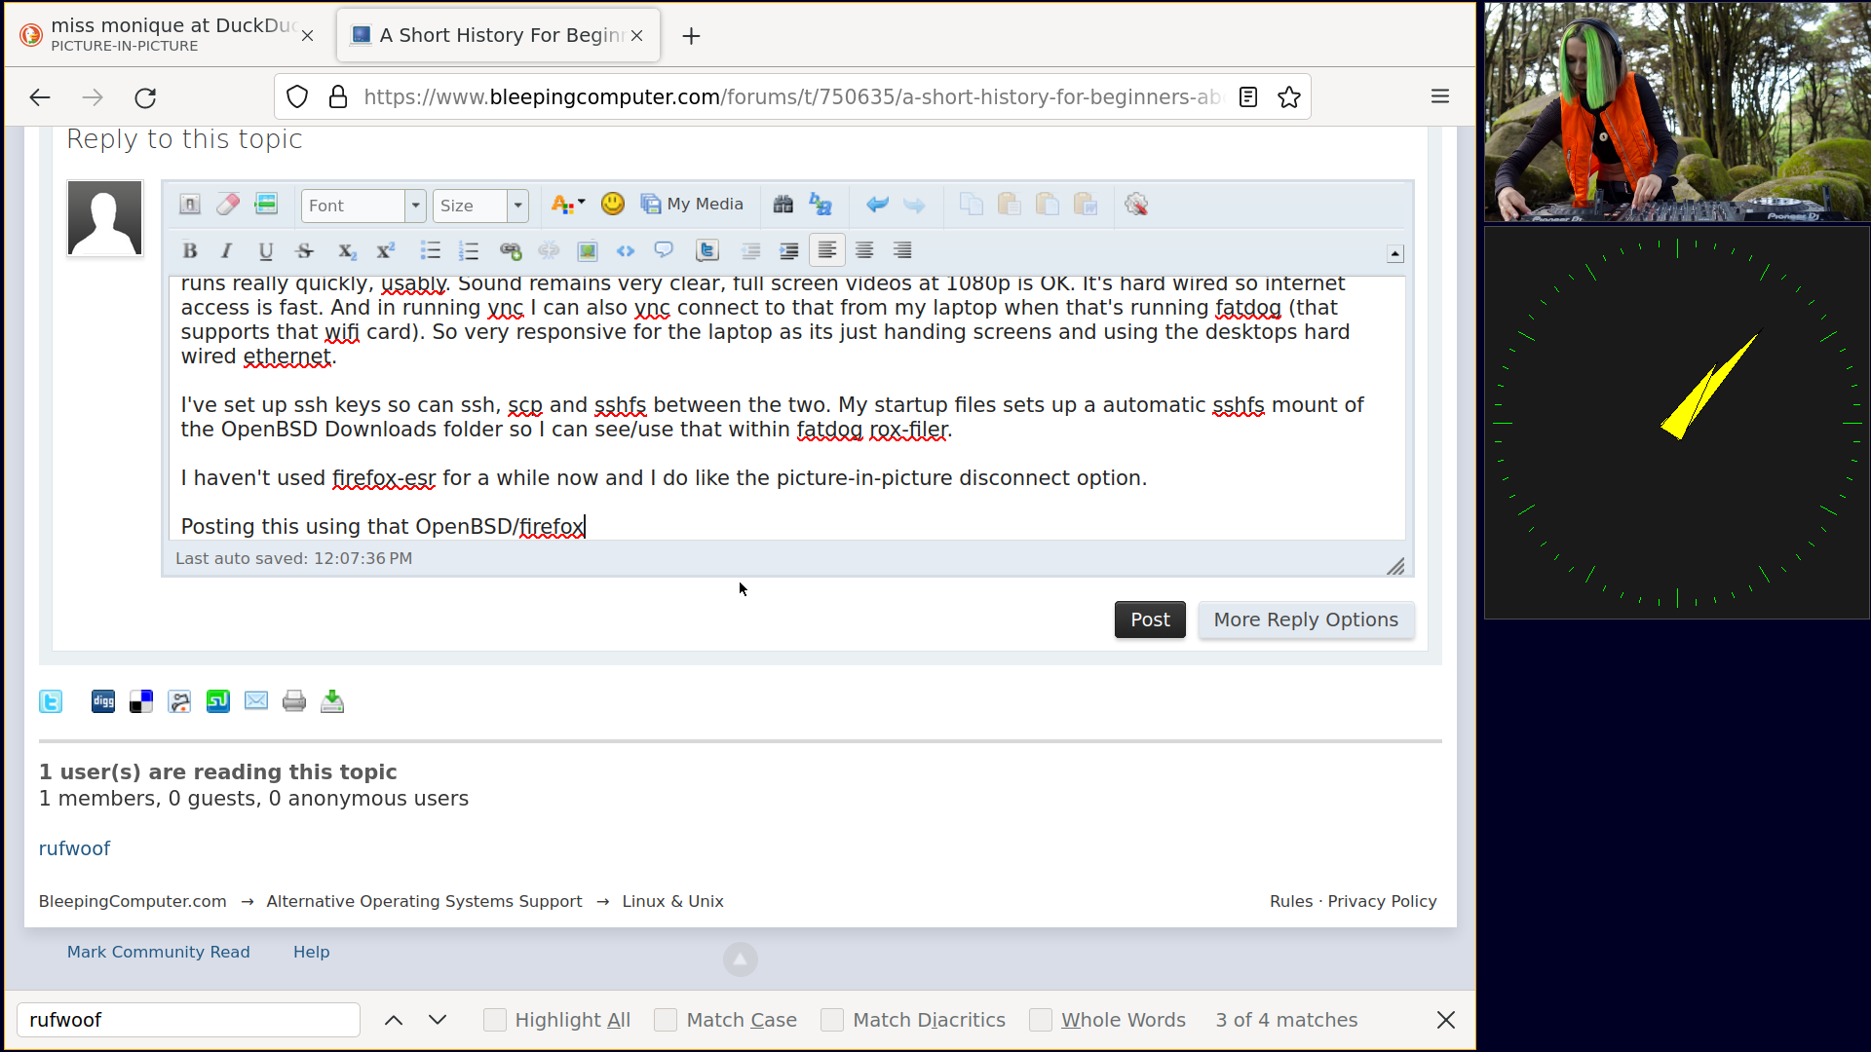This screenshot has height=1052, width=1871.
Task: Click the find bar search field
Action: point(189,1020)
